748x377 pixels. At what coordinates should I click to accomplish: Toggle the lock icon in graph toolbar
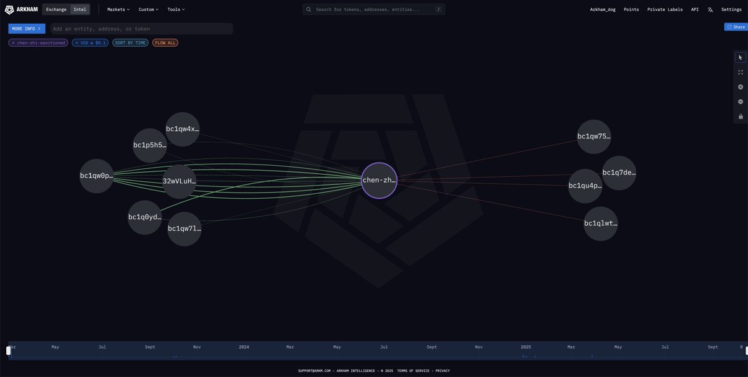741,117
